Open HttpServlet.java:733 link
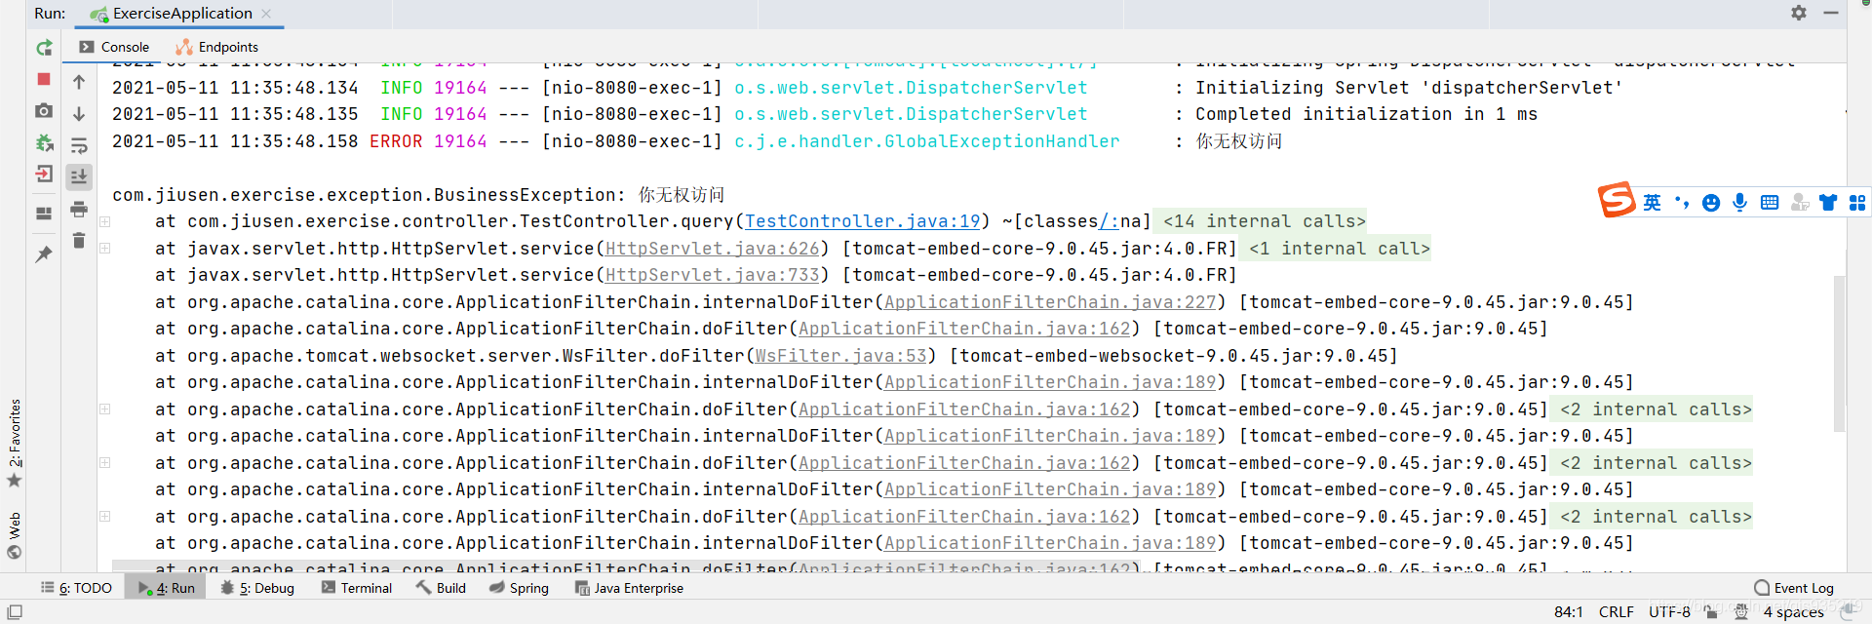The image size is (1872, 624). tap(713, 275)
